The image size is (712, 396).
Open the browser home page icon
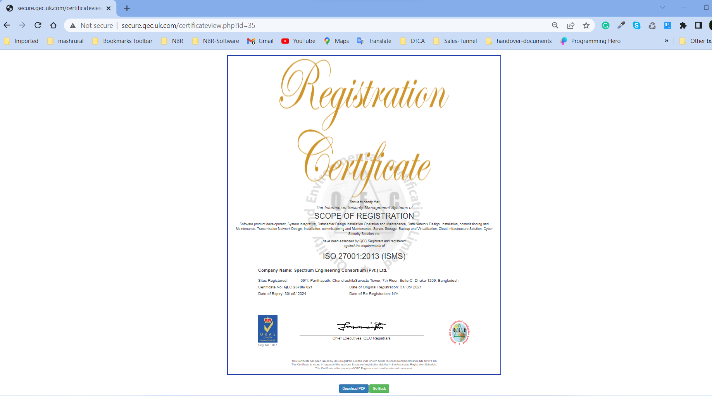click(53, 26)
